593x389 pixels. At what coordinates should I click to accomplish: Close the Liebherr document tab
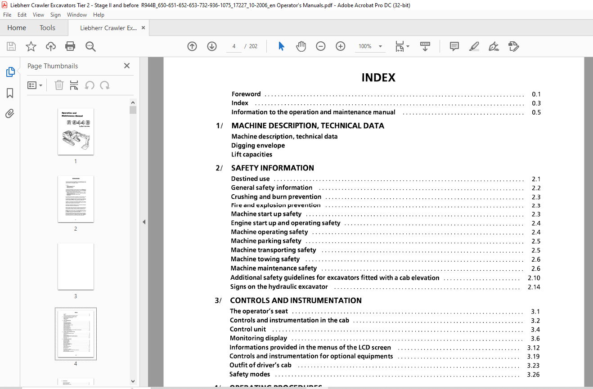[143, 28]
